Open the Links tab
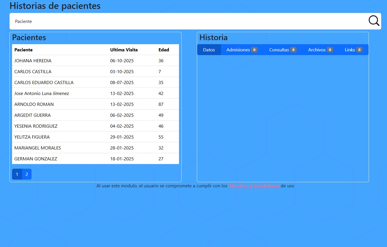The width and height of the screenshot is (387, 247). point(353,50)
